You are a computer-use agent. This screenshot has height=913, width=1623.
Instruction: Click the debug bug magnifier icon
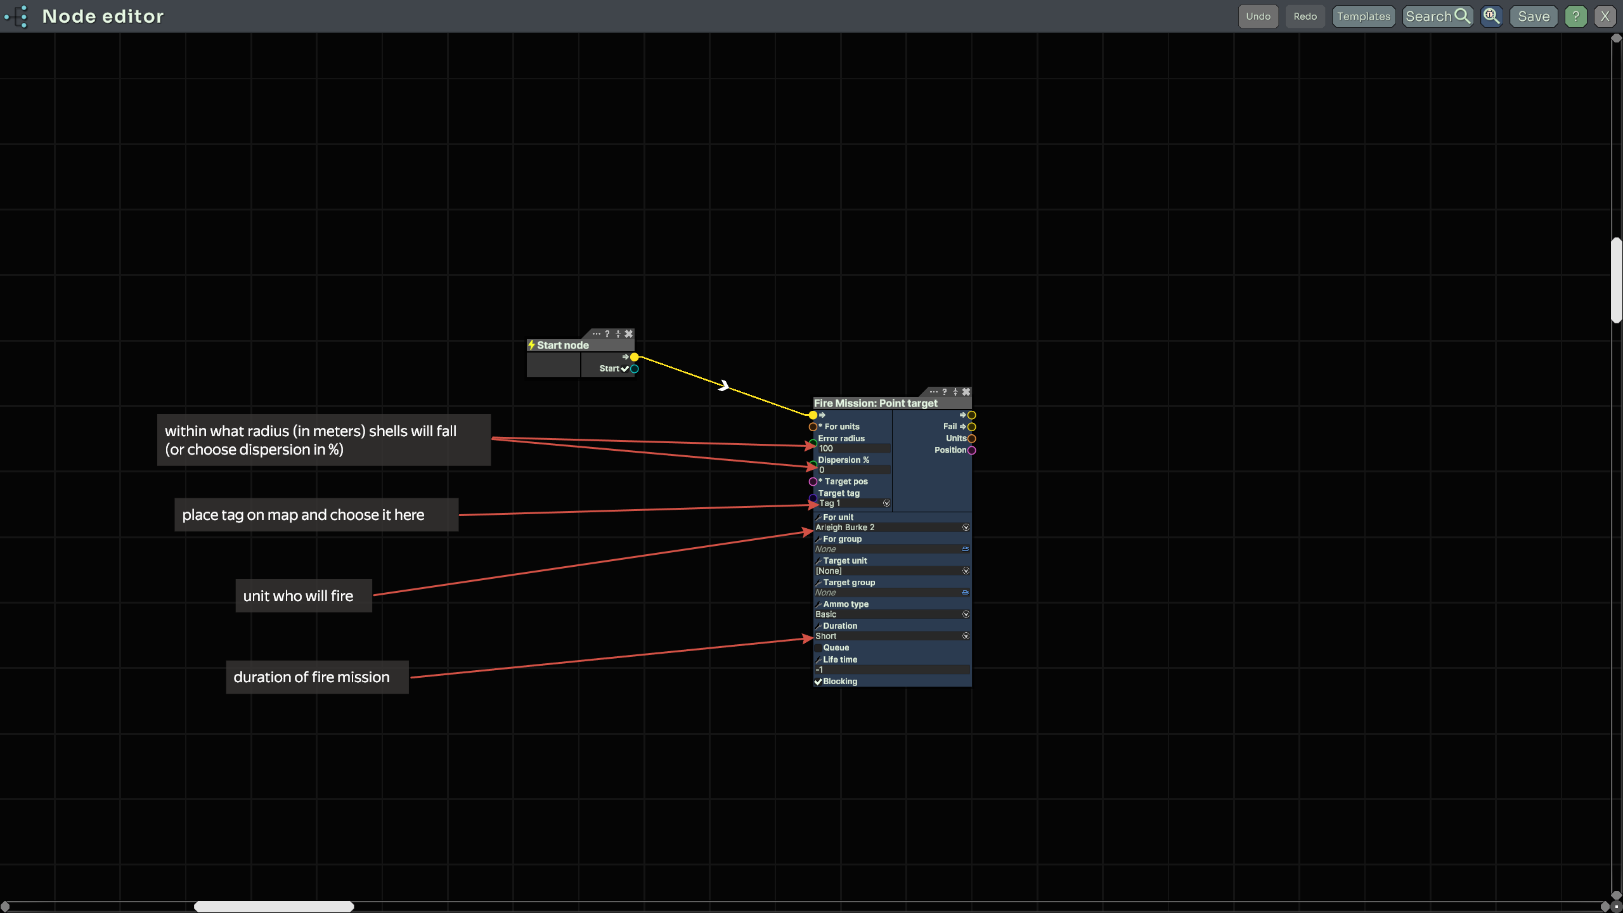coord(1491,16)
